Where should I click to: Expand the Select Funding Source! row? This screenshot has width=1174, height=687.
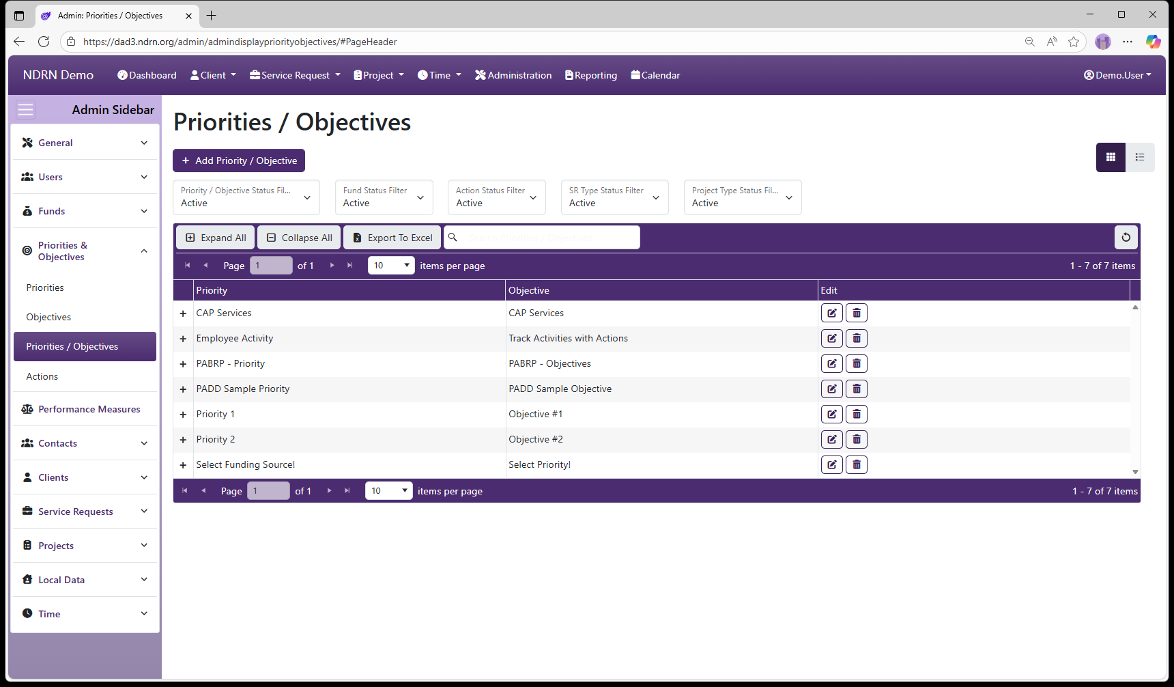[183, 465]
